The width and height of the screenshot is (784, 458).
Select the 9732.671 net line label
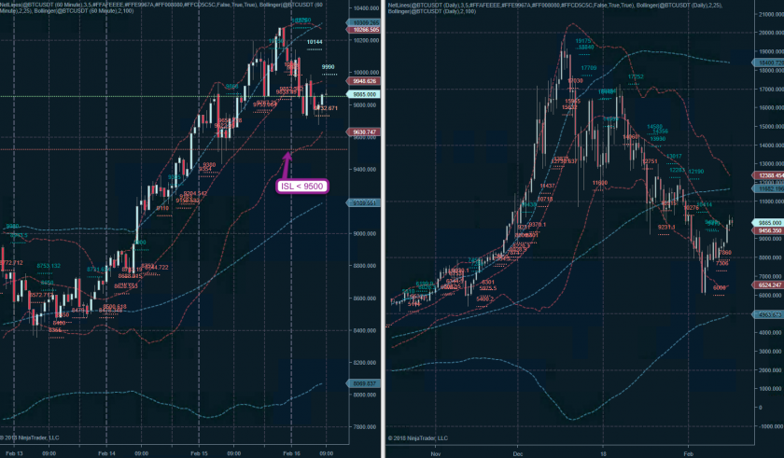coord(326,108)
